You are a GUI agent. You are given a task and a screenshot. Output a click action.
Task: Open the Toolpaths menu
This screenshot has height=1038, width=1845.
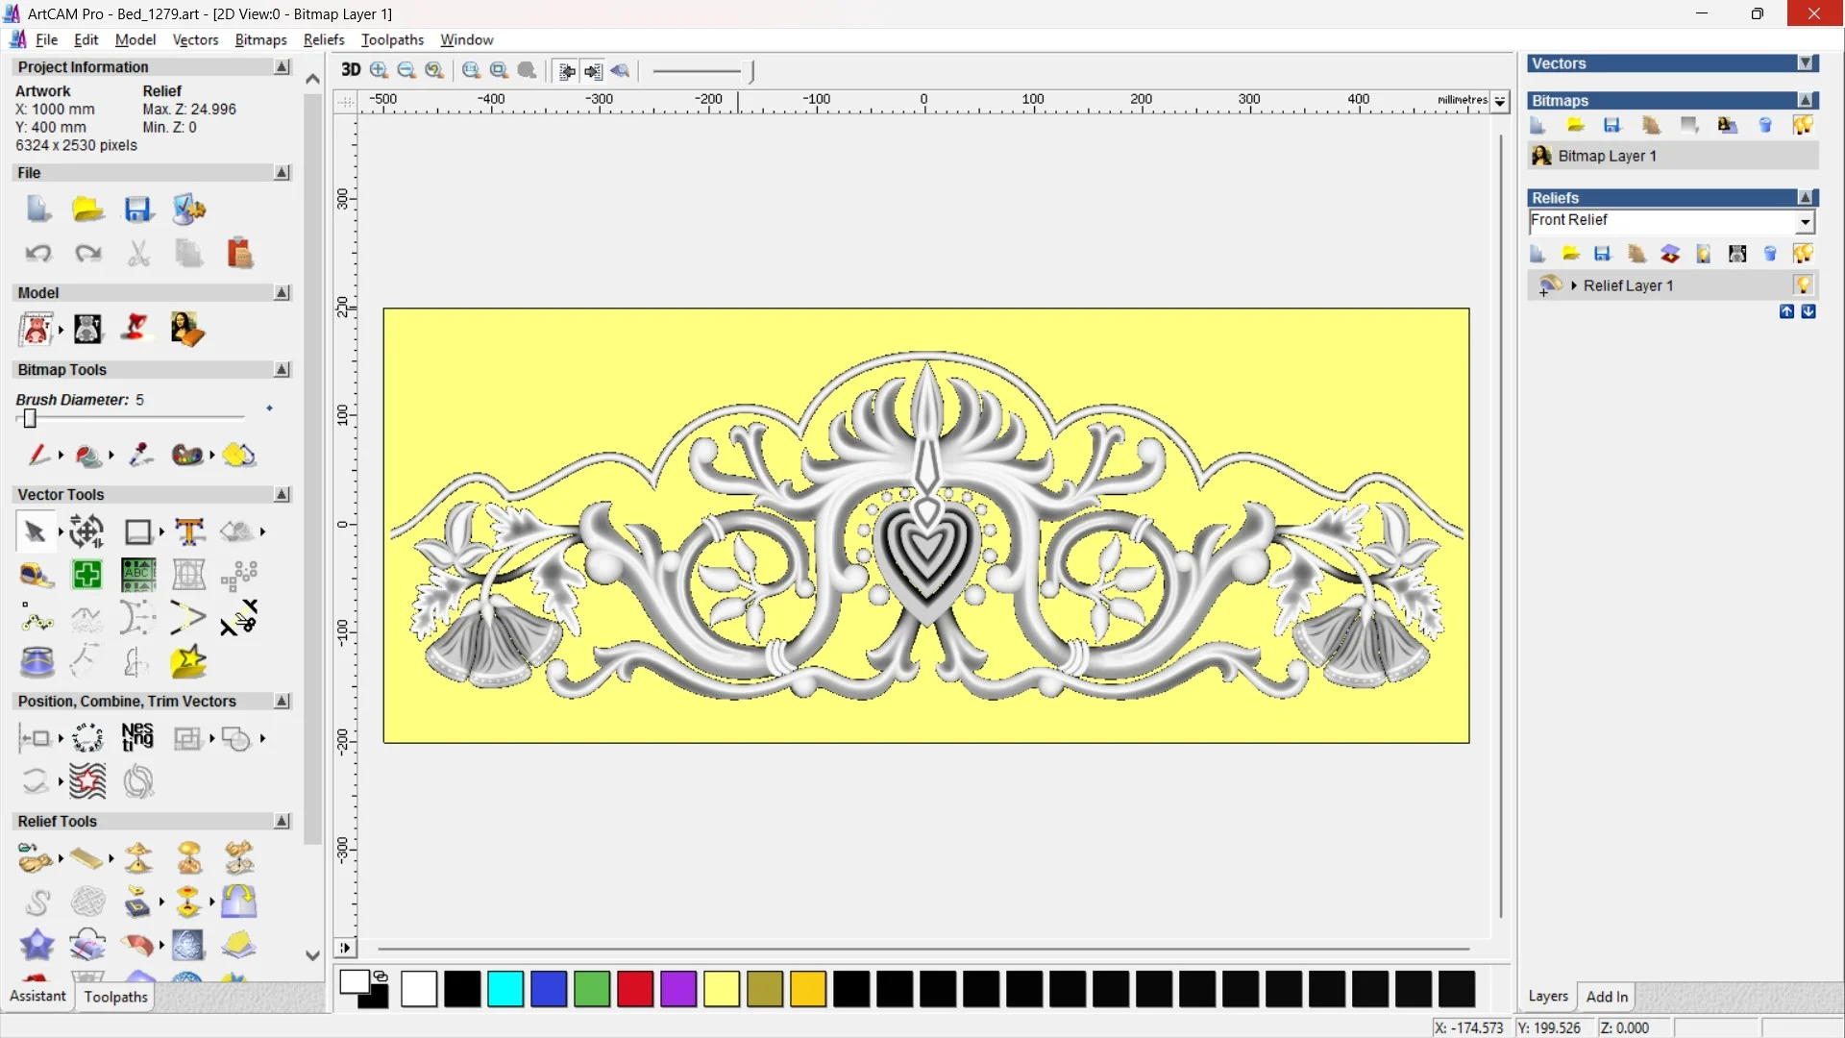392,39
